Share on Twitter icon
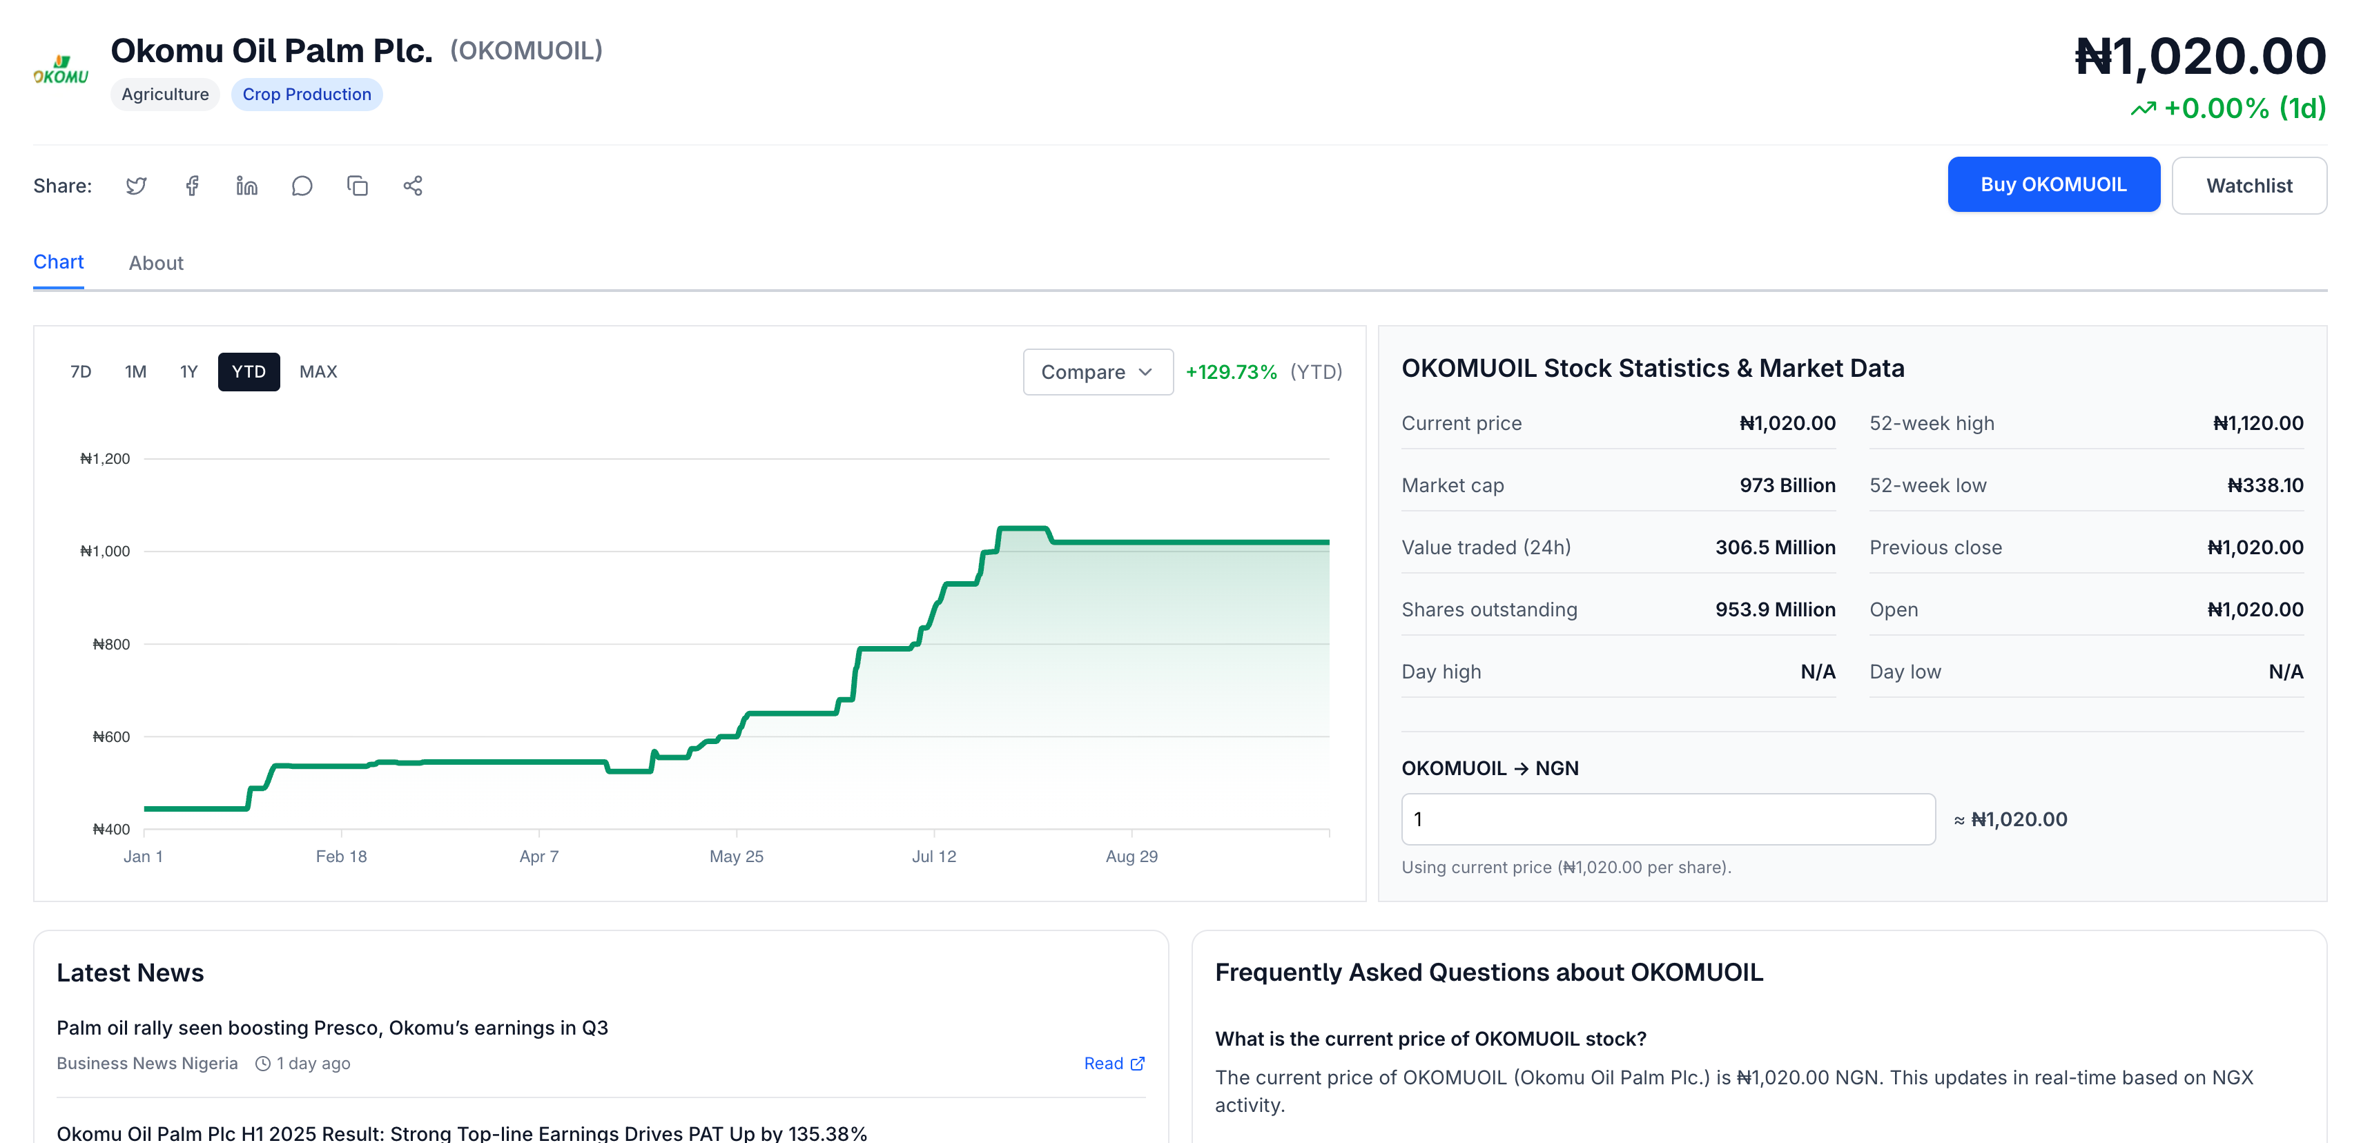Screen dimensions: 2361x1143 [x=137, y=186]
